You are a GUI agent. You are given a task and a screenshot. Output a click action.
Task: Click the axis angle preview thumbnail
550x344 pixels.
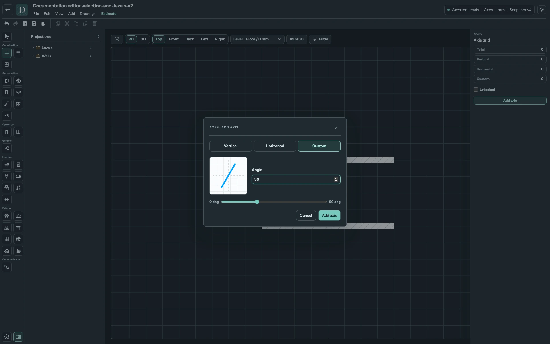228,176
